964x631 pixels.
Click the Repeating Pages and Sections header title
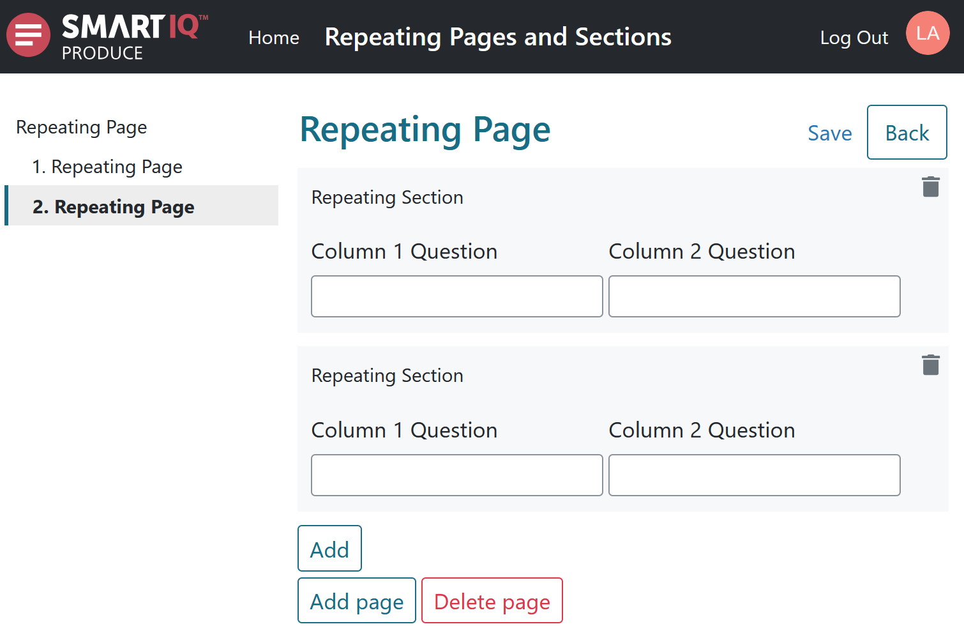pyautogui.click(x=497, y=37)
